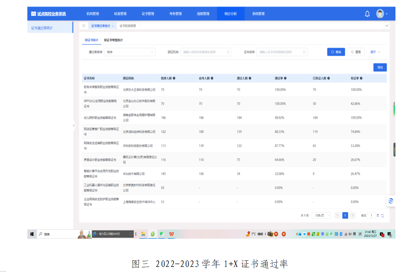
Task: Click the refresh icon beside the pagination
Action: [382, 215]
